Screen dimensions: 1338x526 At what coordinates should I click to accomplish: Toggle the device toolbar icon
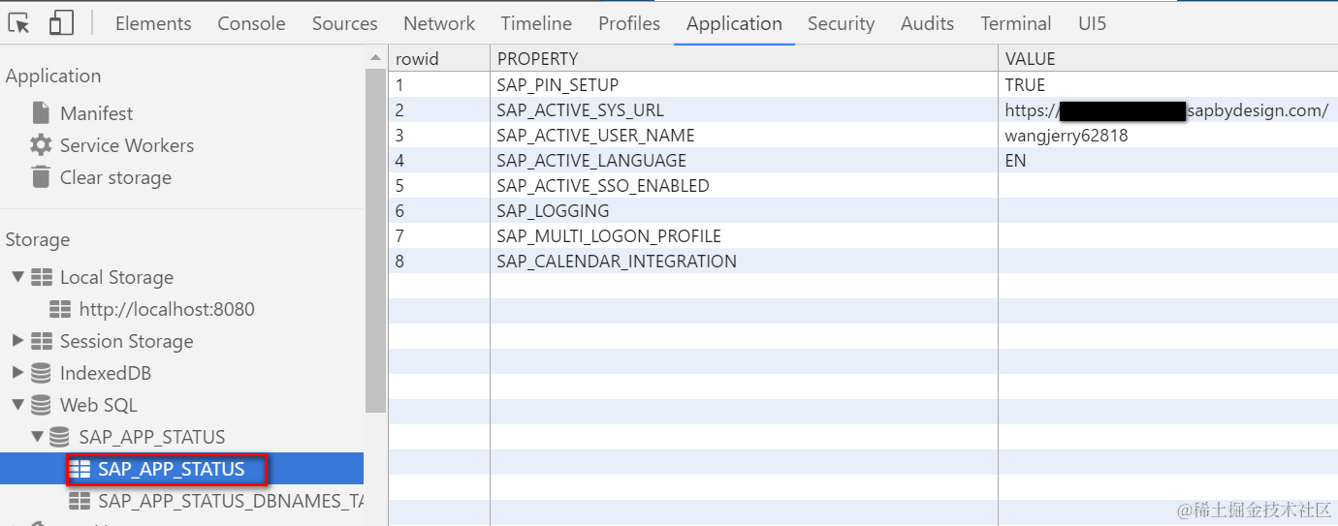(61, 23)
